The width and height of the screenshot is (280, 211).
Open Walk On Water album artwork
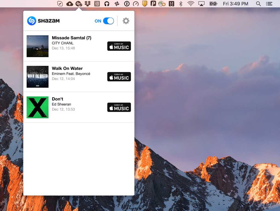(x=37, y=77)
